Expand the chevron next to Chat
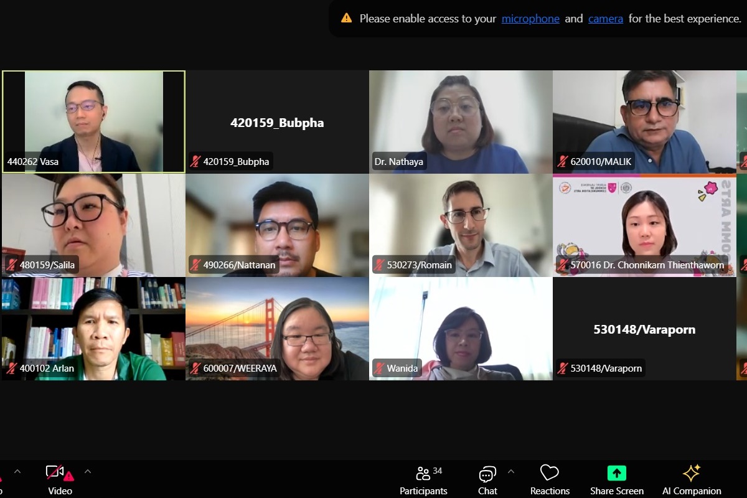Viewport: 747px width, 498px height. click(511, 471)
